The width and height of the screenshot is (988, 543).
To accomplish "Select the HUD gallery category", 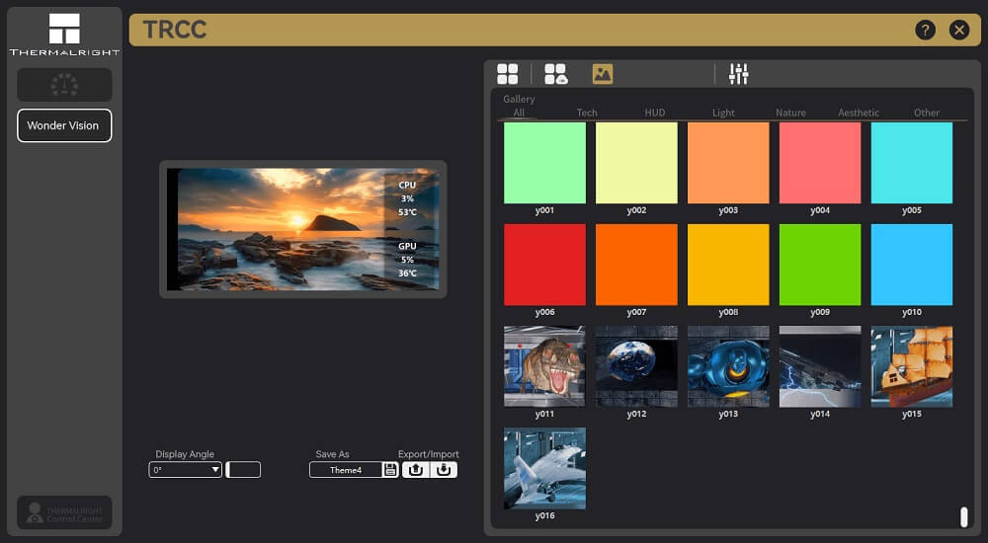I will pyautogui.click(x=655, y=113).
